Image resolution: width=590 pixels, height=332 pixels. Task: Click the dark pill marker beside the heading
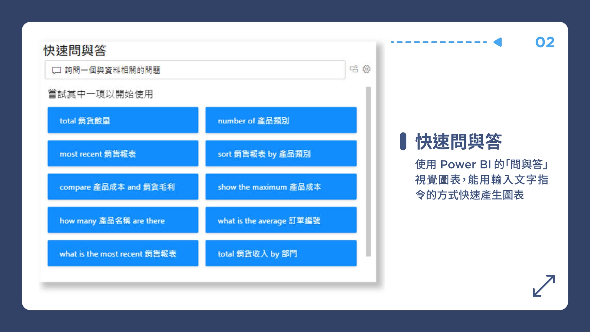(x=403, y=141)
